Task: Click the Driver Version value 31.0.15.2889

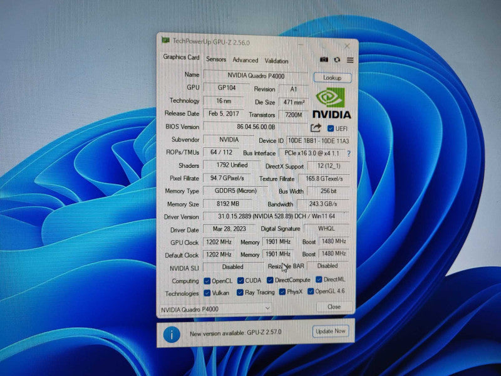Action: click(x=276, y=216)
